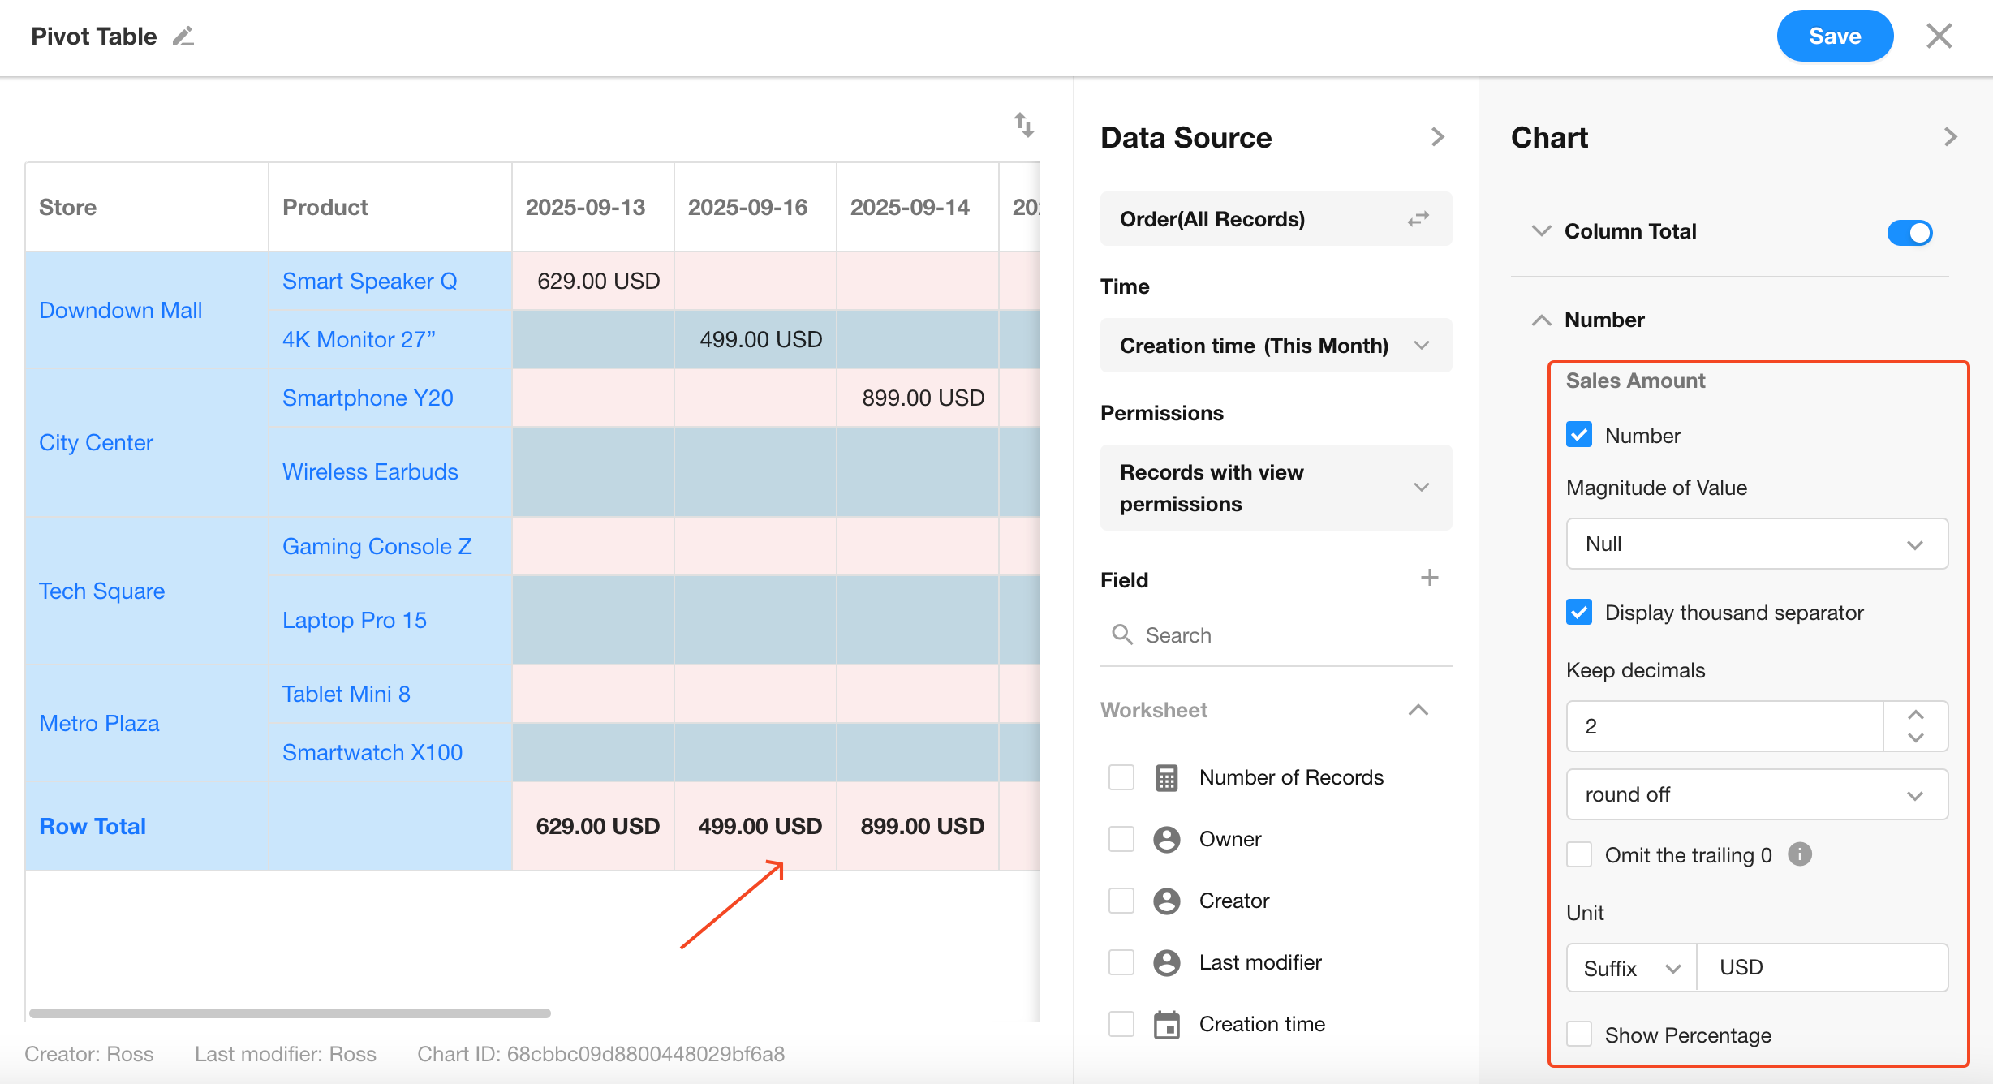Screen dimensions: 1993x1084
Task: Enable the Show Percentage checkbox
Action: coord(1579,1035)
